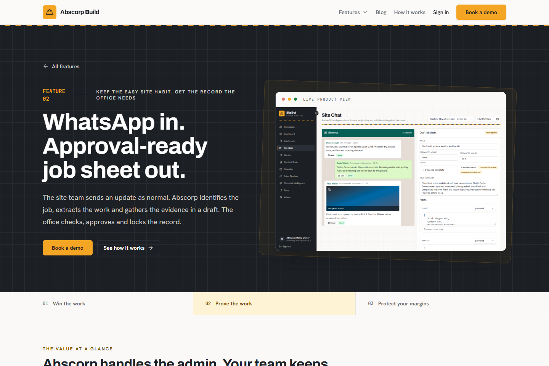Open Job Sheets in the SiteBot sidebar
Screen dimensions: 549x366
tap(296, 141)
